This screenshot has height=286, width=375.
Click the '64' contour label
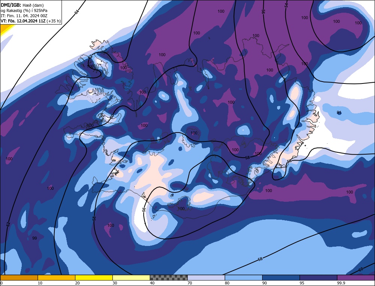tap(77, 12)
